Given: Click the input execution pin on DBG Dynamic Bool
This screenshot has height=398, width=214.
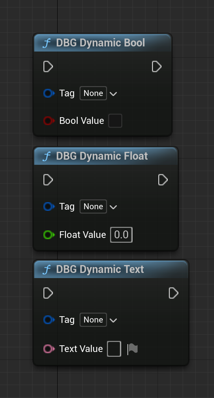Looking at the screenshot, I should 48,66.
